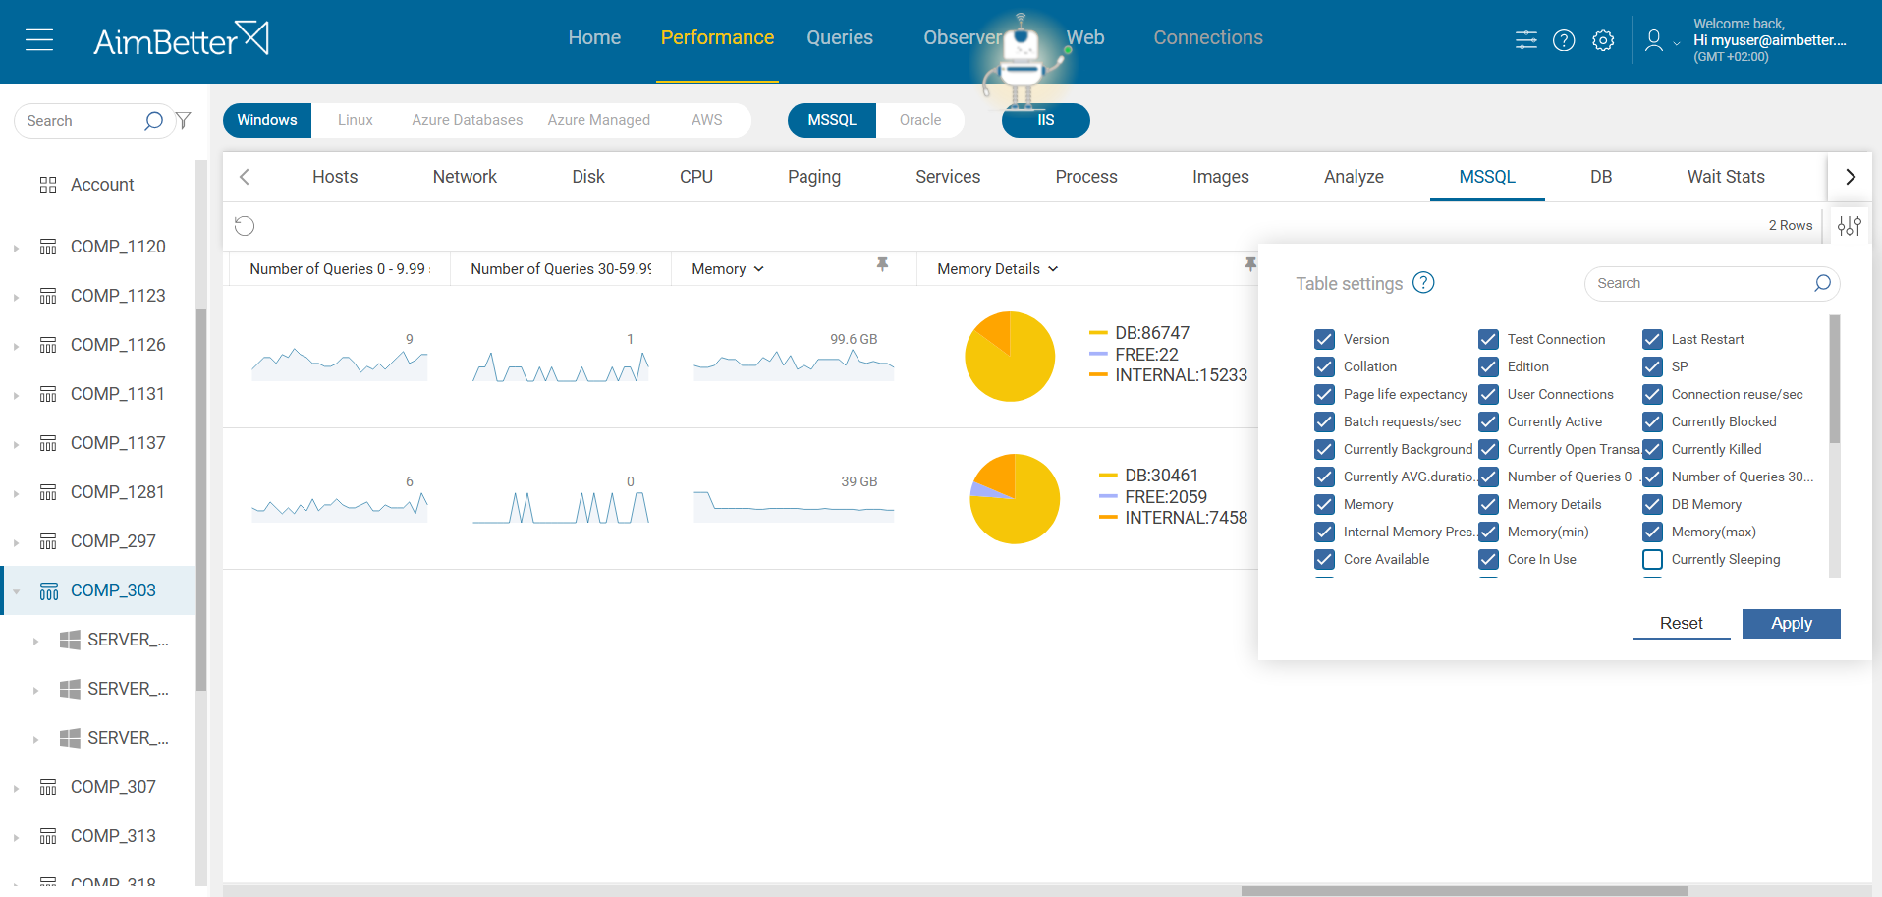Click the user profile icon
This screenshot has height=897, width=1882.
click(x=1654, y=40)
